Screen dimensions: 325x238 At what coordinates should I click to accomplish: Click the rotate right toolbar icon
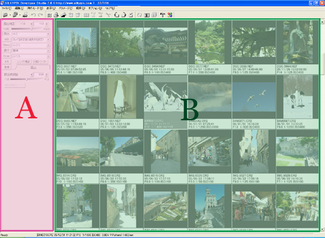(x=123, y=15)
